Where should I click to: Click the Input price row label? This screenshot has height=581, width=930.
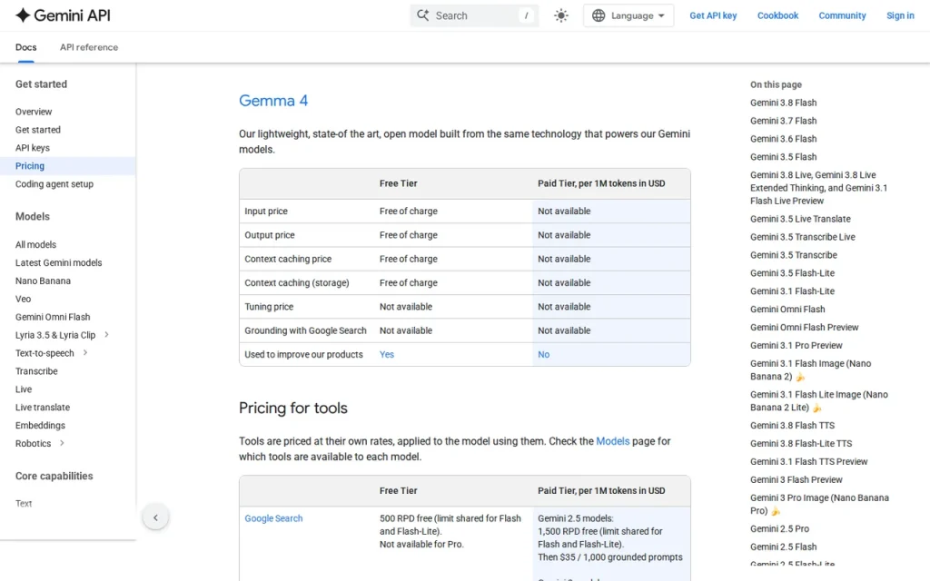(x=266, y=211)
